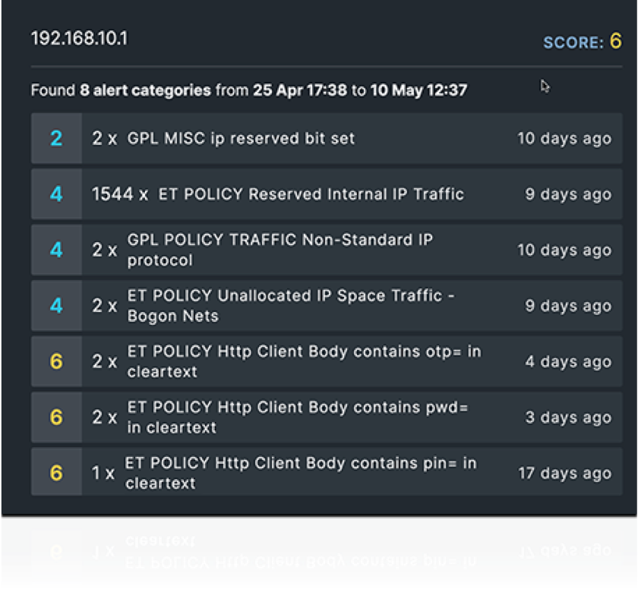The width and height of the screenshot is (638, 589).
Task: Click '4 days ago' timestamp on otp= alert
Action: click(x=567, y=362)
